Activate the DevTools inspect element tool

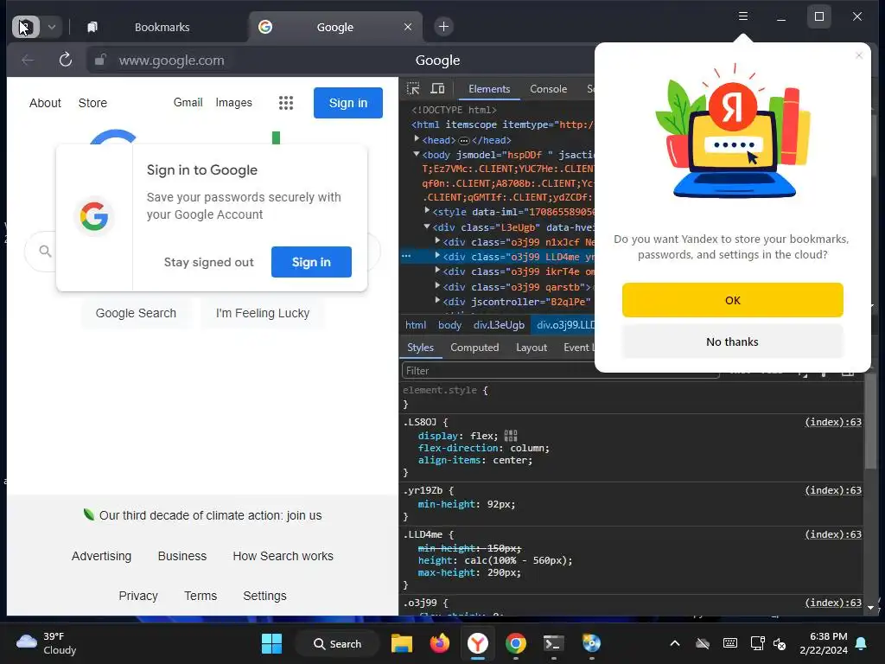[413, 89]
